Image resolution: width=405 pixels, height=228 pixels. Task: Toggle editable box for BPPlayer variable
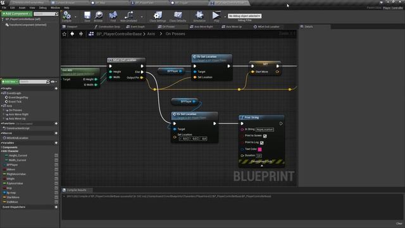[56, 165]
